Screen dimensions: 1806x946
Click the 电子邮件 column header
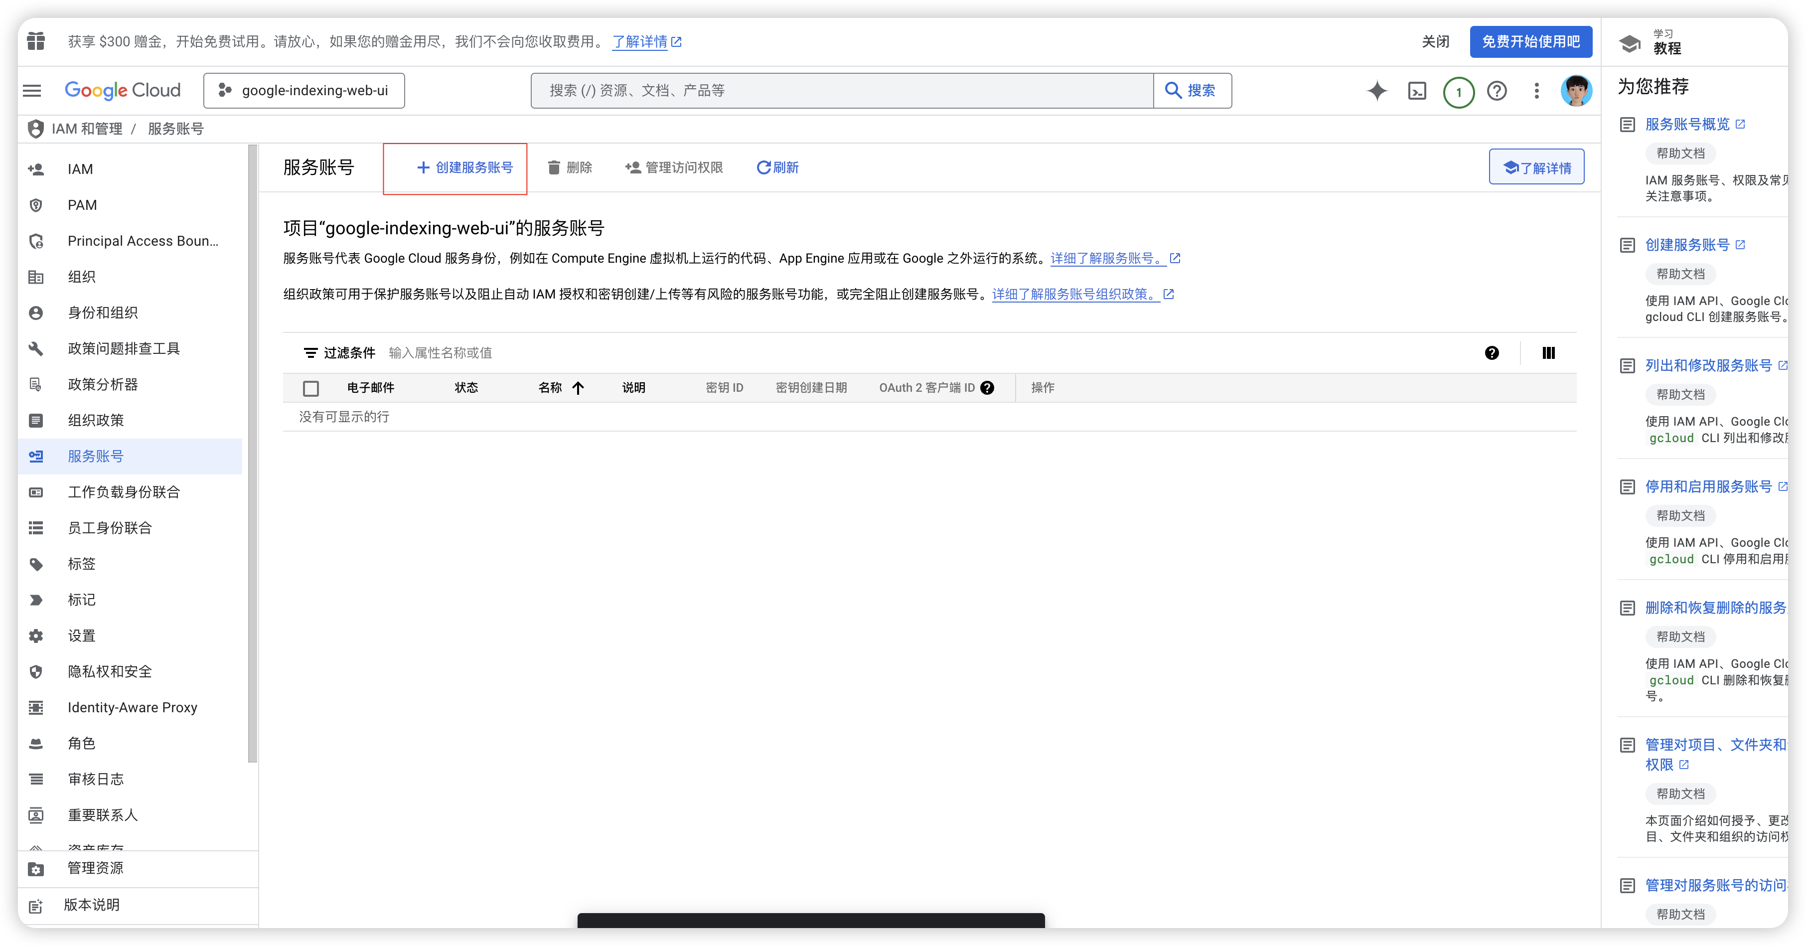370,388
